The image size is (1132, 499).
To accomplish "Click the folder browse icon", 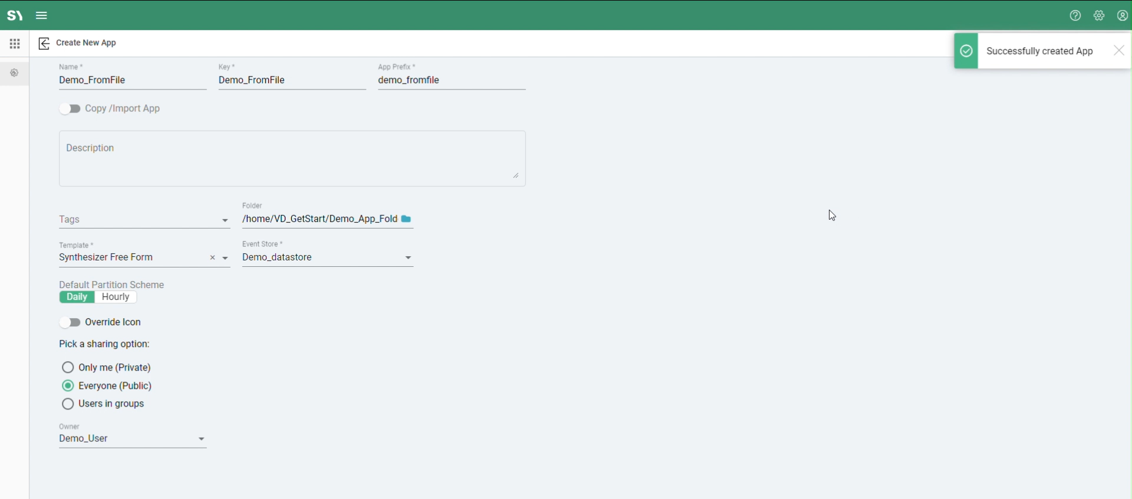I will coord(406,219).
